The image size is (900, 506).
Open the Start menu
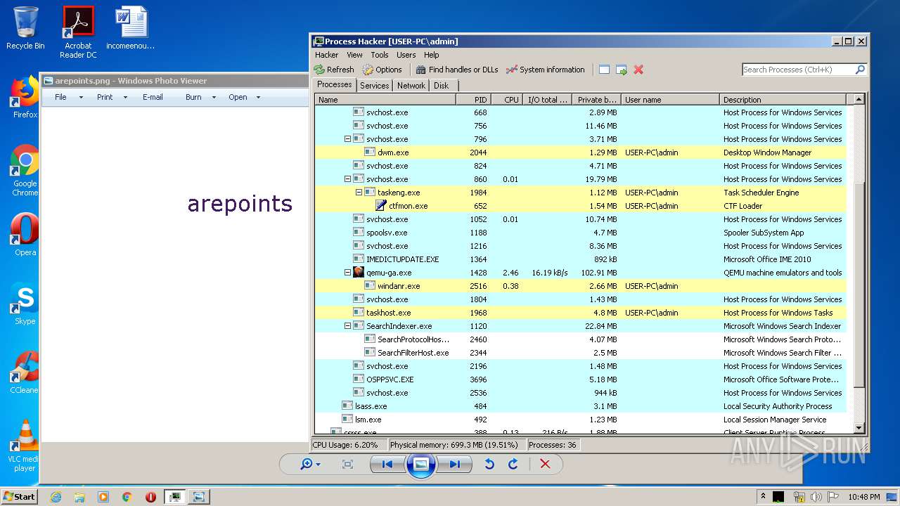(x=19, y=497)
